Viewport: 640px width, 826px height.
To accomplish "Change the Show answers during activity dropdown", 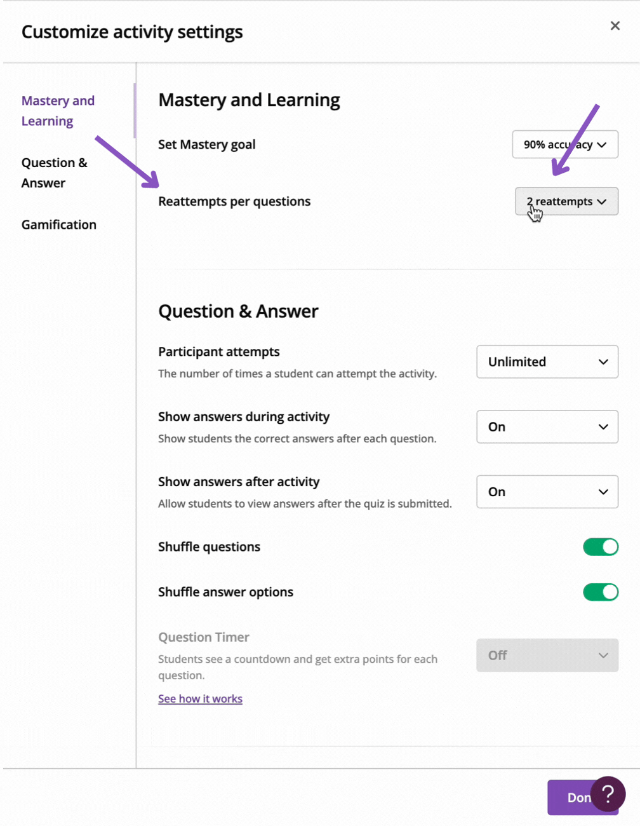I will point(547,426).
